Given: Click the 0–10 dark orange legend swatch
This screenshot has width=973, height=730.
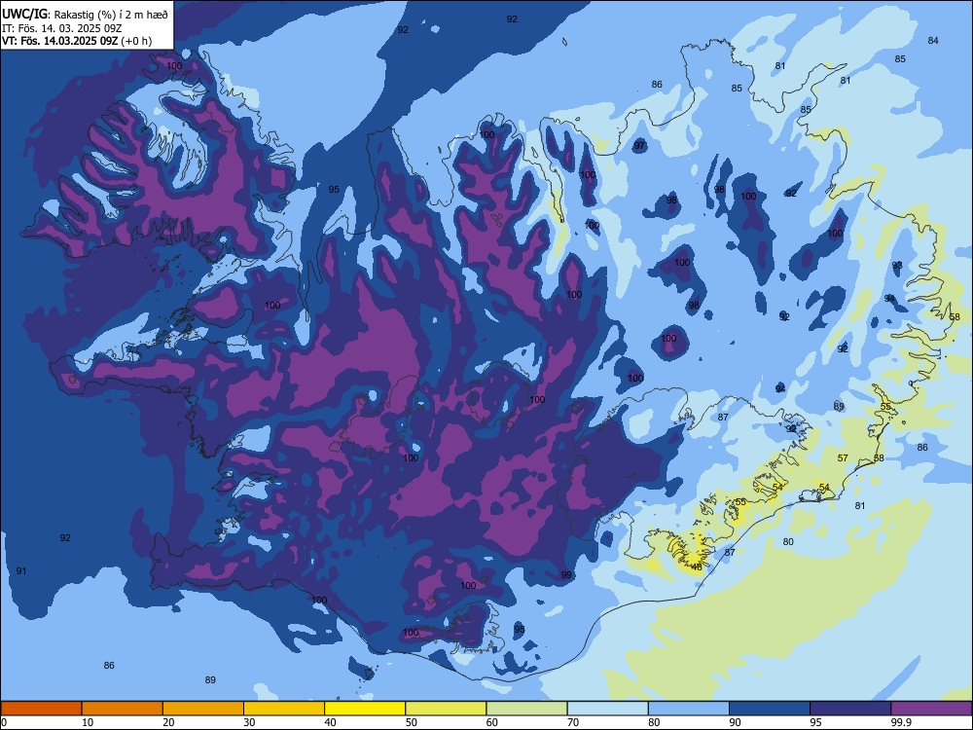Looking at the screenshot, I should 41,709.
